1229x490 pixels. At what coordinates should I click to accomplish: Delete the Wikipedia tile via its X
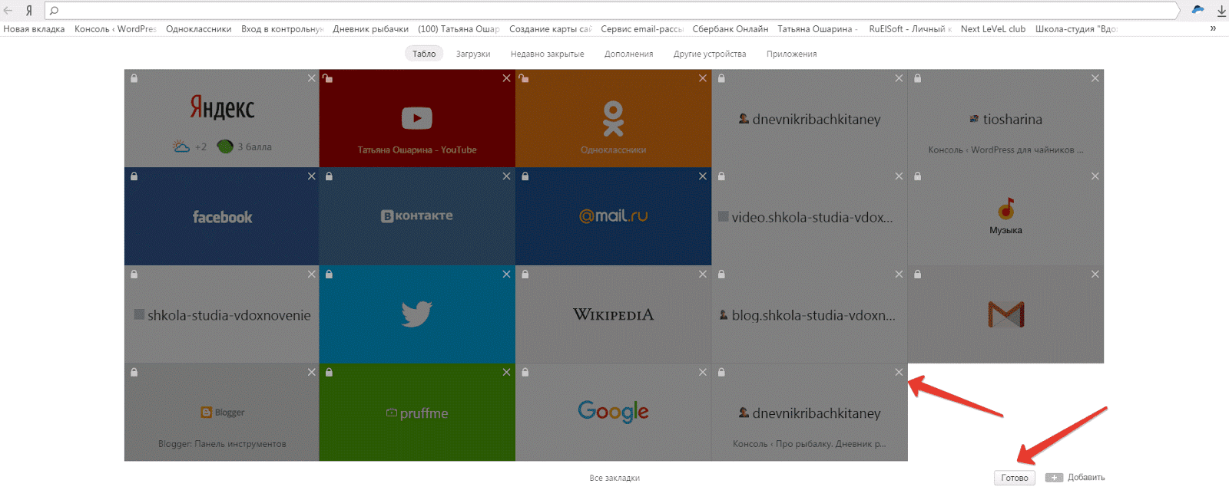pos(703,275)
